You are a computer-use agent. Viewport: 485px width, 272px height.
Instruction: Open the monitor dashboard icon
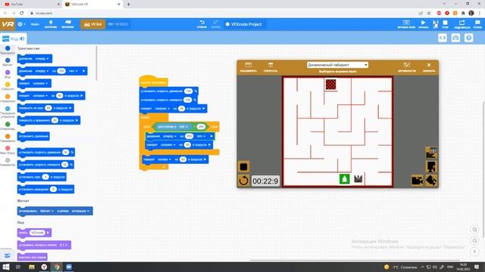pyautogui.click(x=455, y=38)
